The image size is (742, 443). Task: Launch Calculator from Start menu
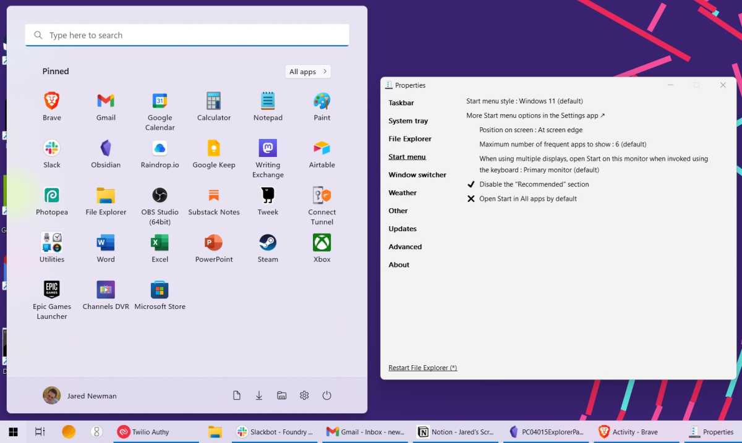tap(214, 106)
